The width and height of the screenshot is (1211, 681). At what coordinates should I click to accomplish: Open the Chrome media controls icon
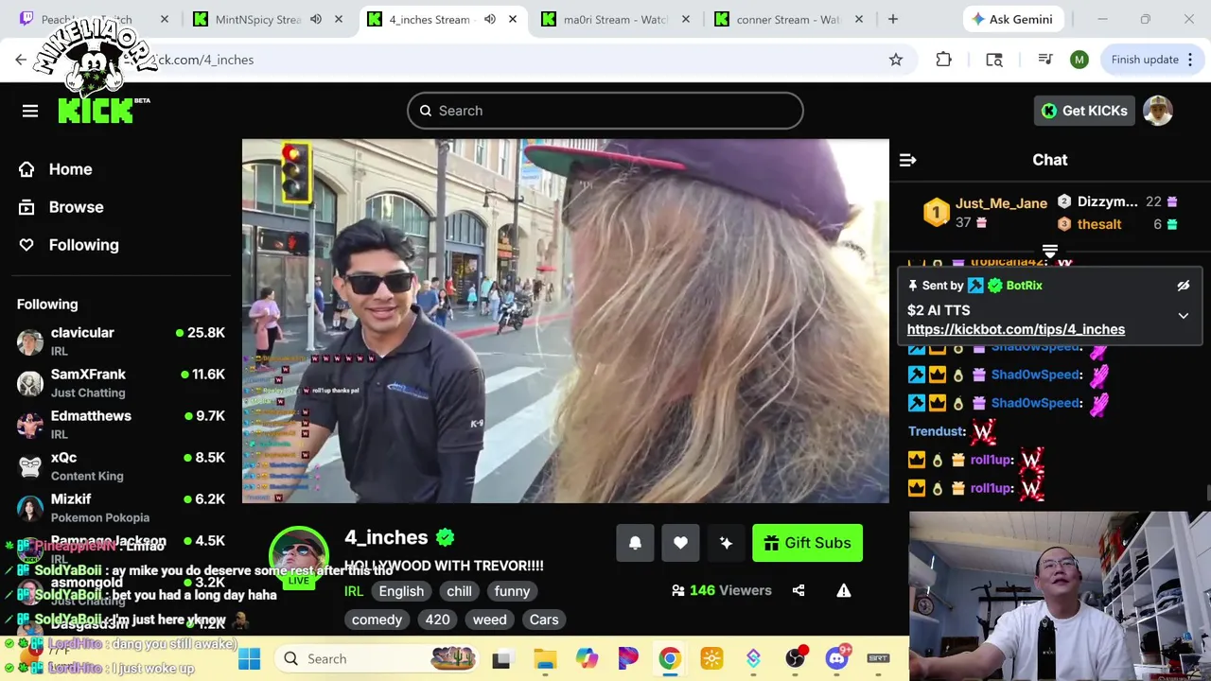(x=1045, y=60)
